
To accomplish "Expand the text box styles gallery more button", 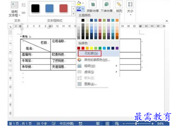I will point(74,14).
